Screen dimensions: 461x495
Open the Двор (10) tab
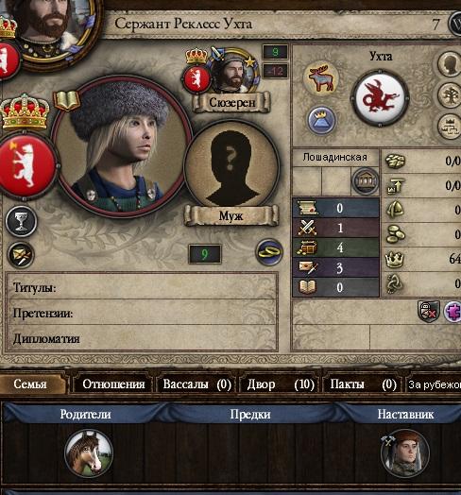pyautogui.click(x=281, y=384)
